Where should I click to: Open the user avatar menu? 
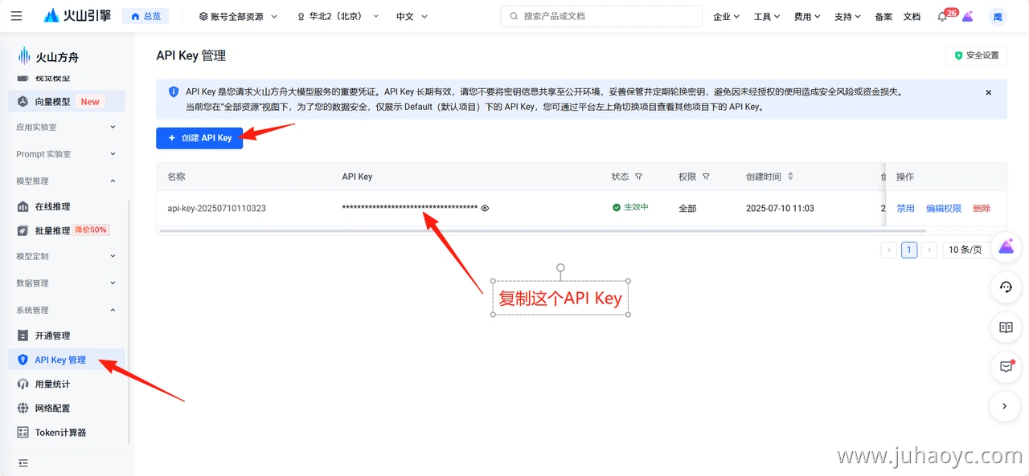point(998,16)
